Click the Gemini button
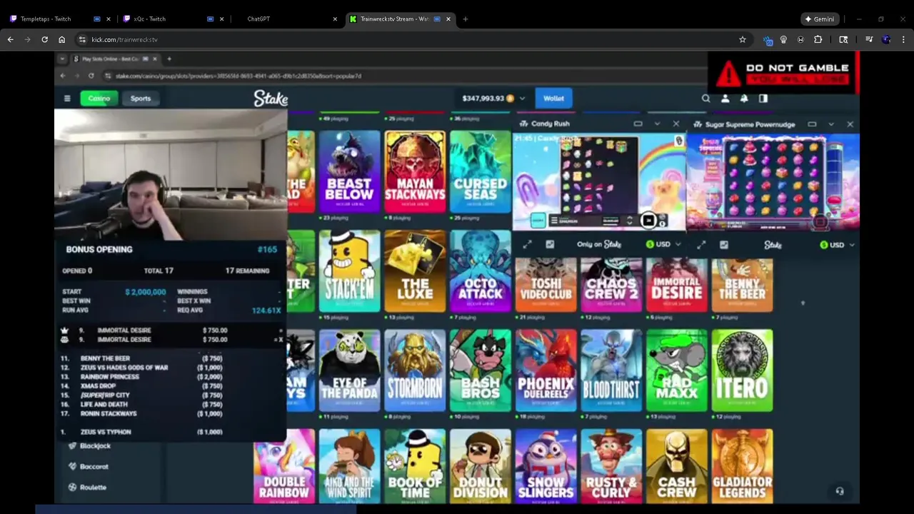914x514 pixels. [x=819, y=19]
